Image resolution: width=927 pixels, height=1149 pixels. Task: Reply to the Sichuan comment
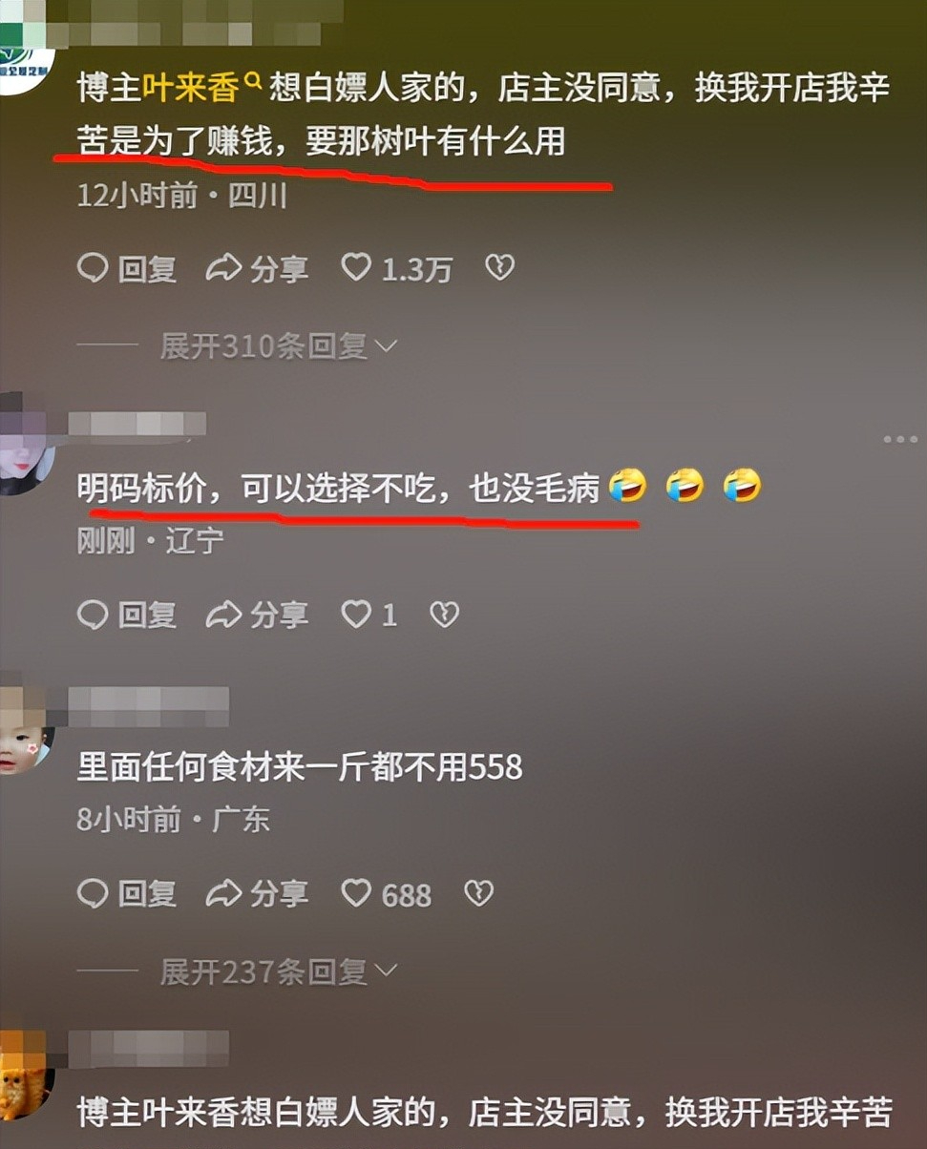pos(127,269)
